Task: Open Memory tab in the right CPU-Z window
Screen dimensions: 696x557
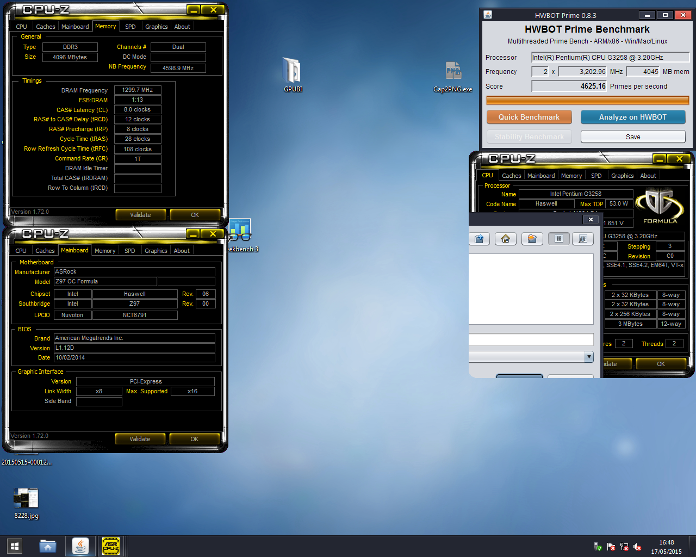Action: click(571, 176)
